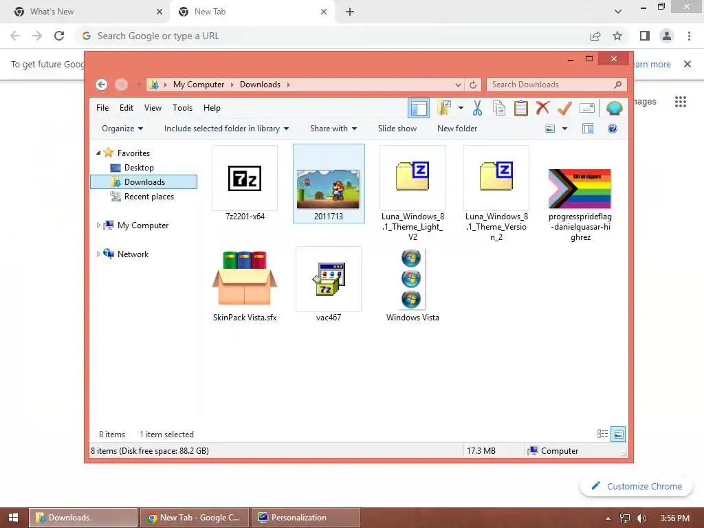Screen dimensions: 704x528
Task: Refresh the Downloads folder address bar
Action: point(473,85)
